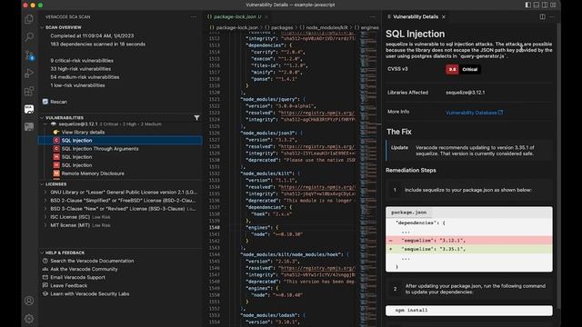The width and height of the screenshot is (582, 327).
Task: Expand the MIT license item
Action: pos(46,225)
